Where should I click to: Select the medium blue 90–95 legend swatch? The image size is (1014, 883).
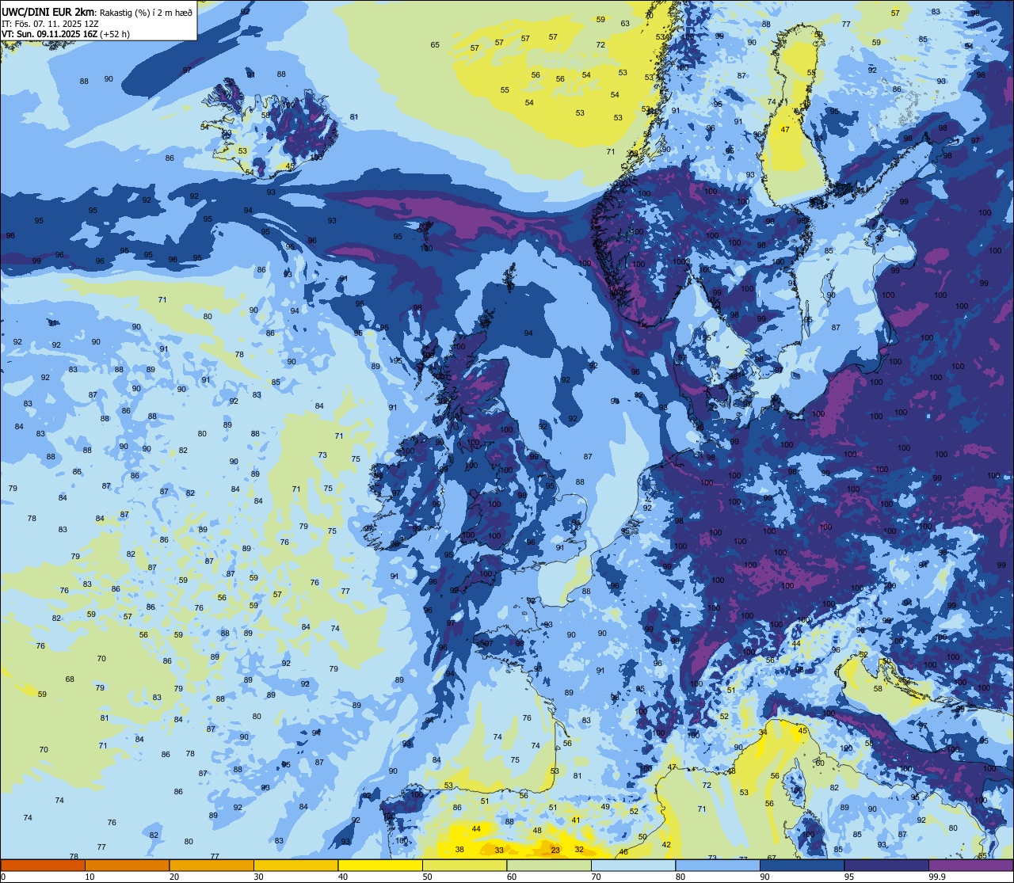(802, 865)
